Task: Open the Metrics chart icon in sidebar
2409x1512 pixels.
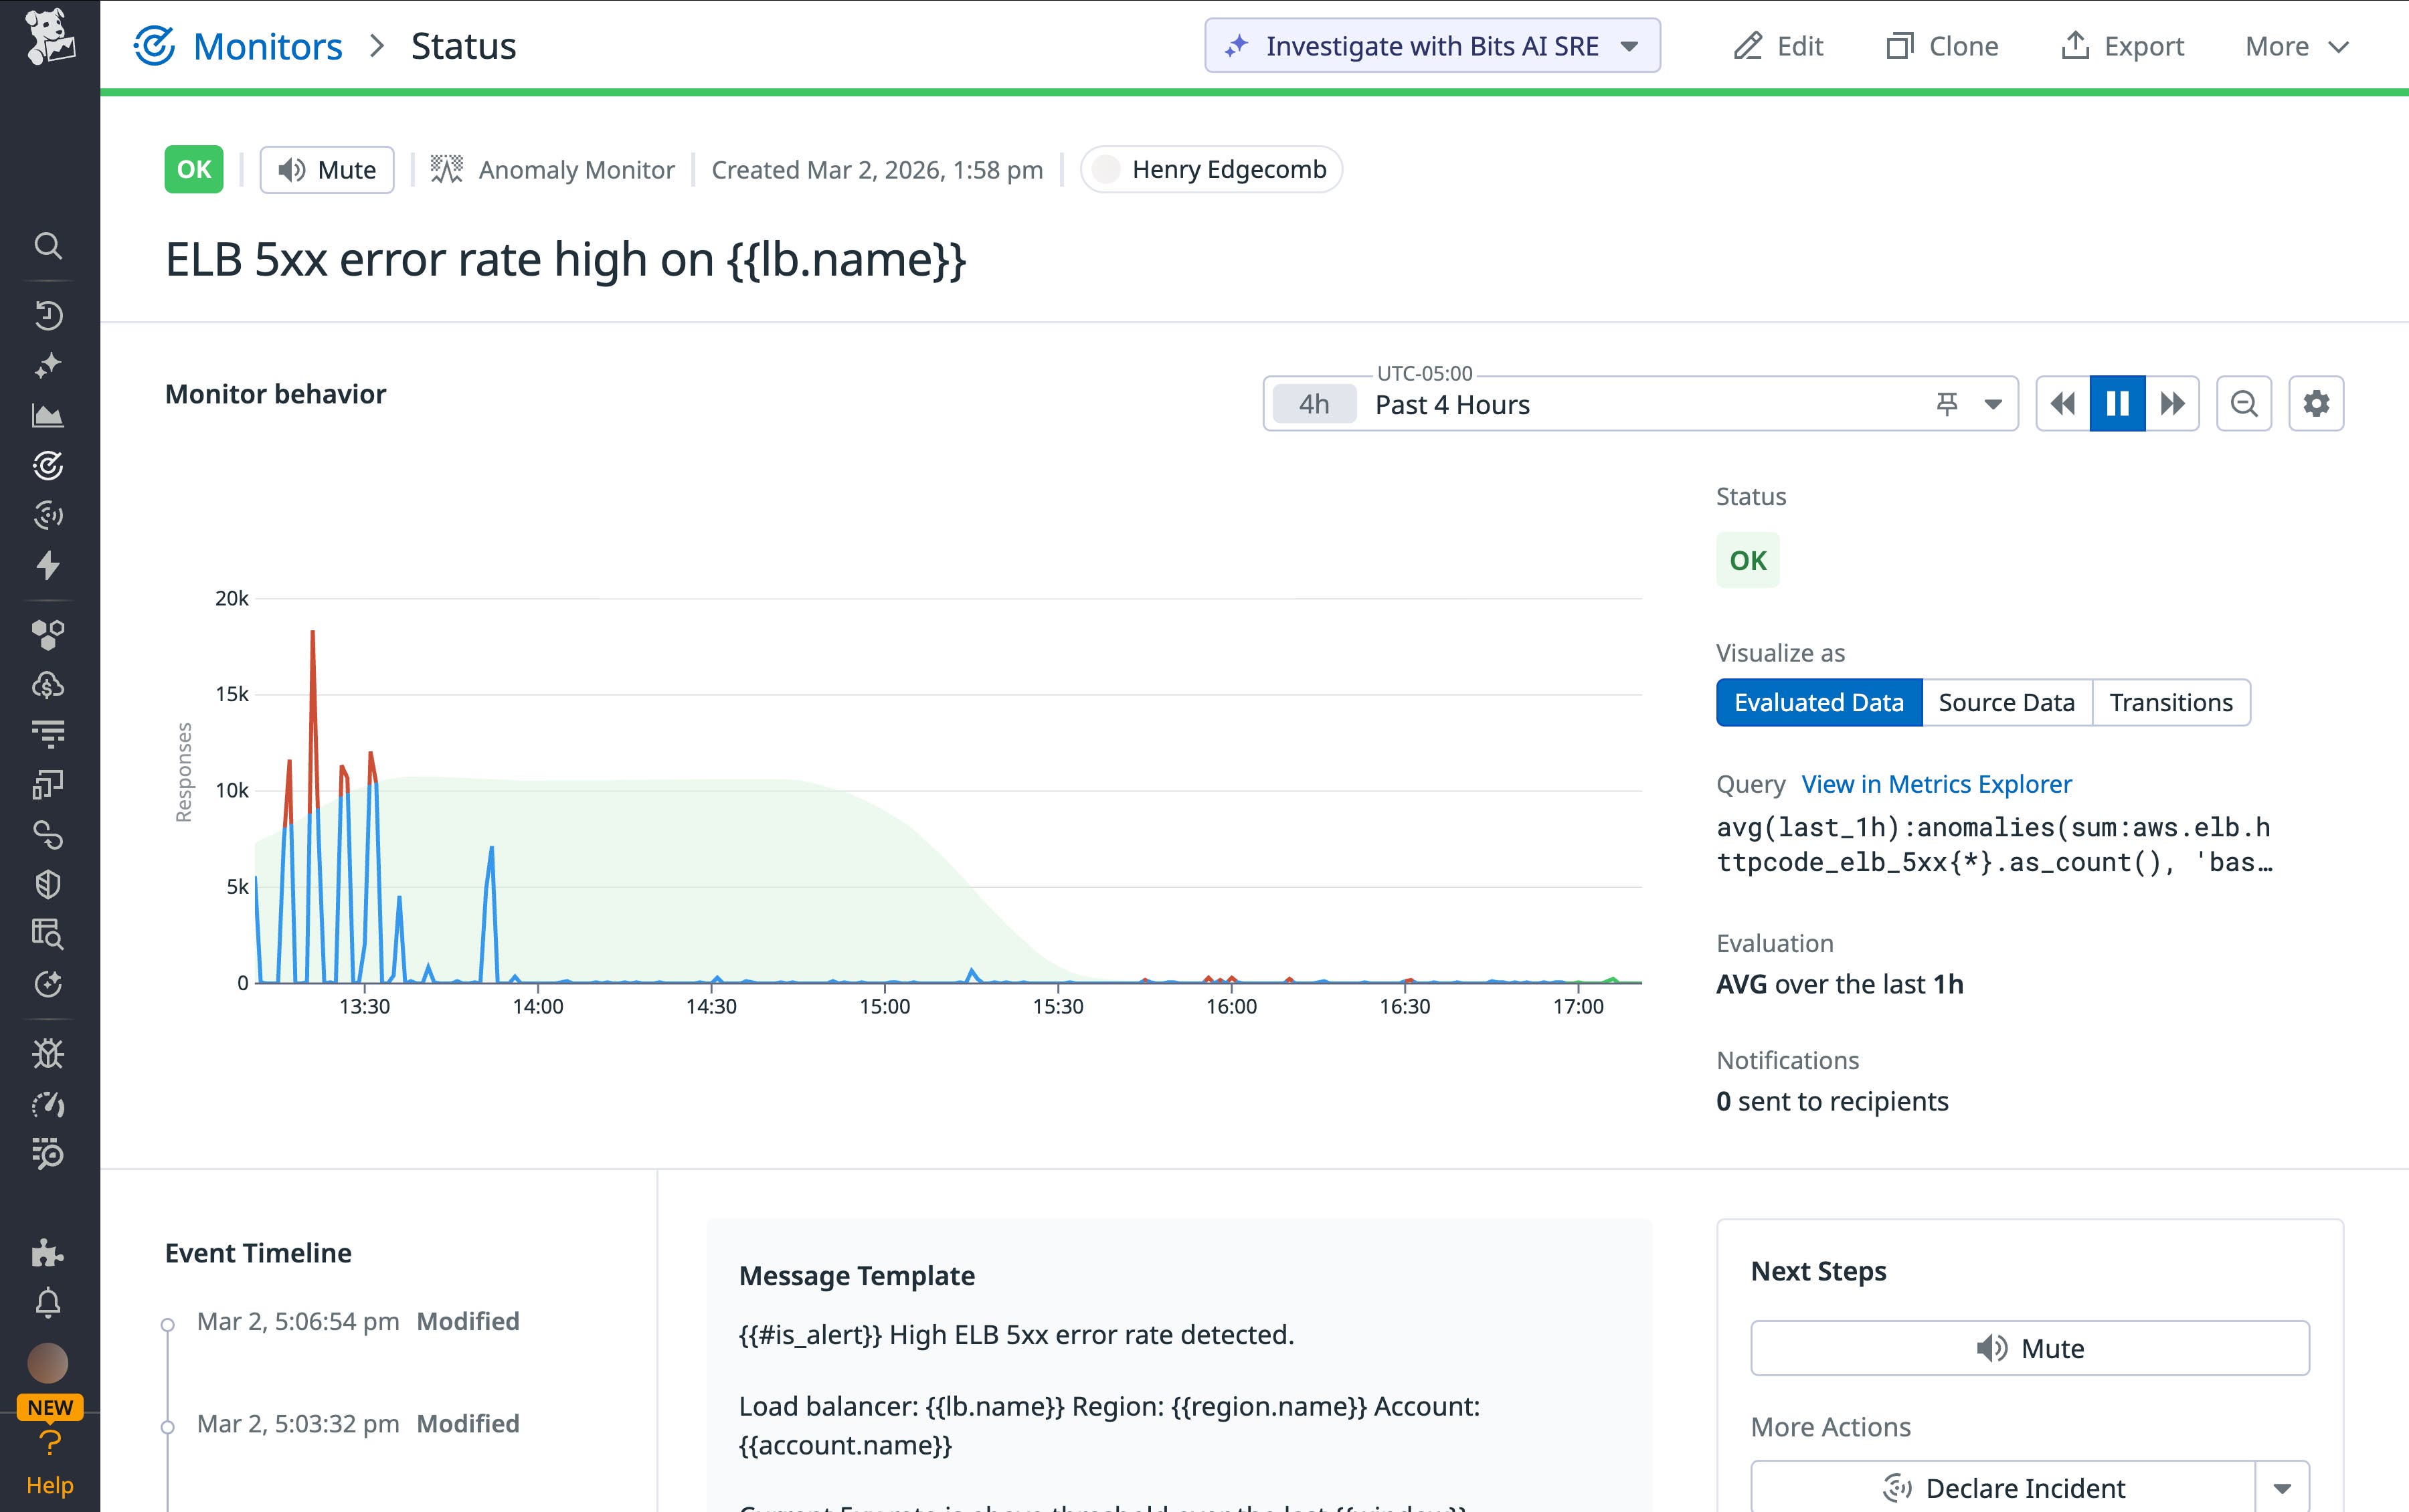Action: (x=49, y=415)
